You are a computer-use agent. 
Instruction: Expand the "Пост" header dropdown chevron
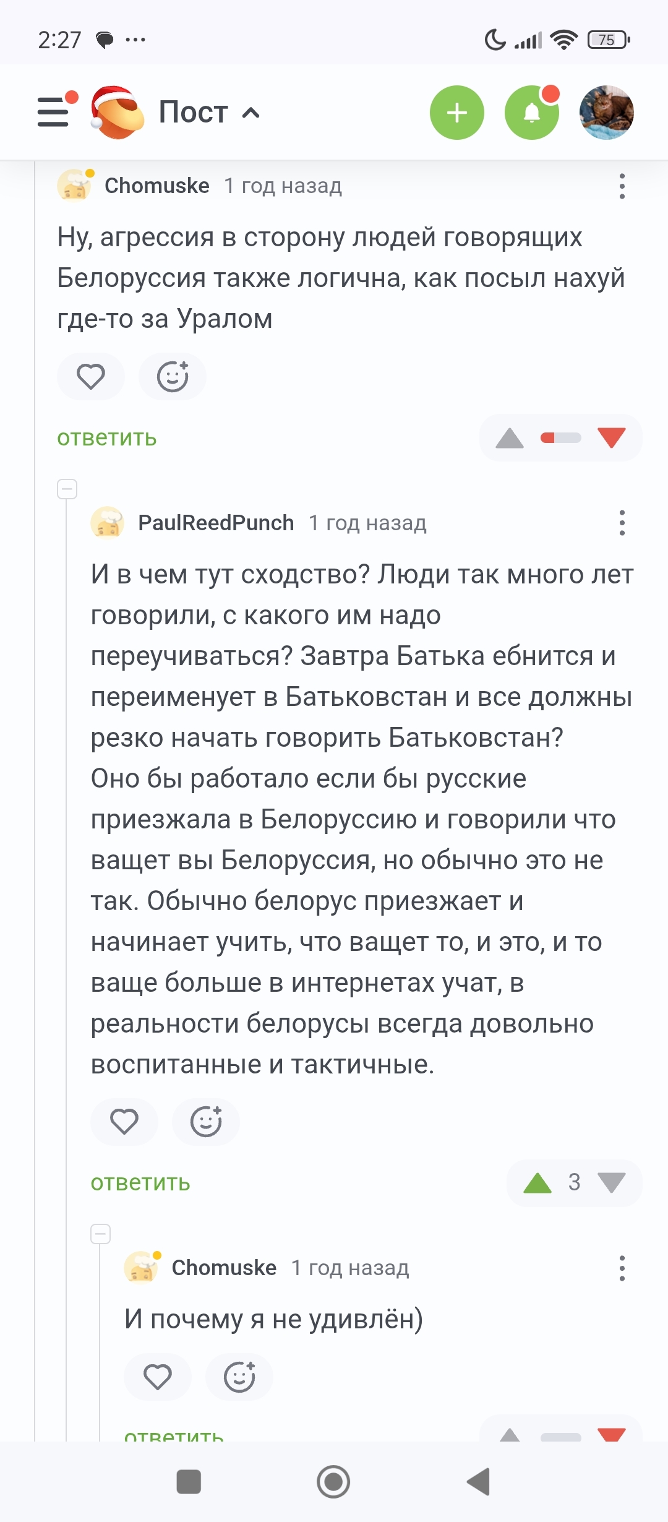tap(250, 113)
